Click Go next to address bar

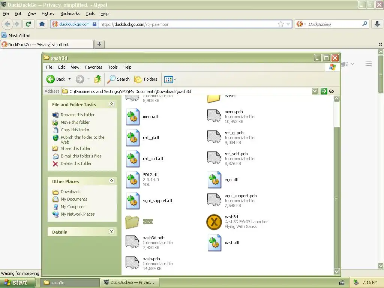point(327,91)
